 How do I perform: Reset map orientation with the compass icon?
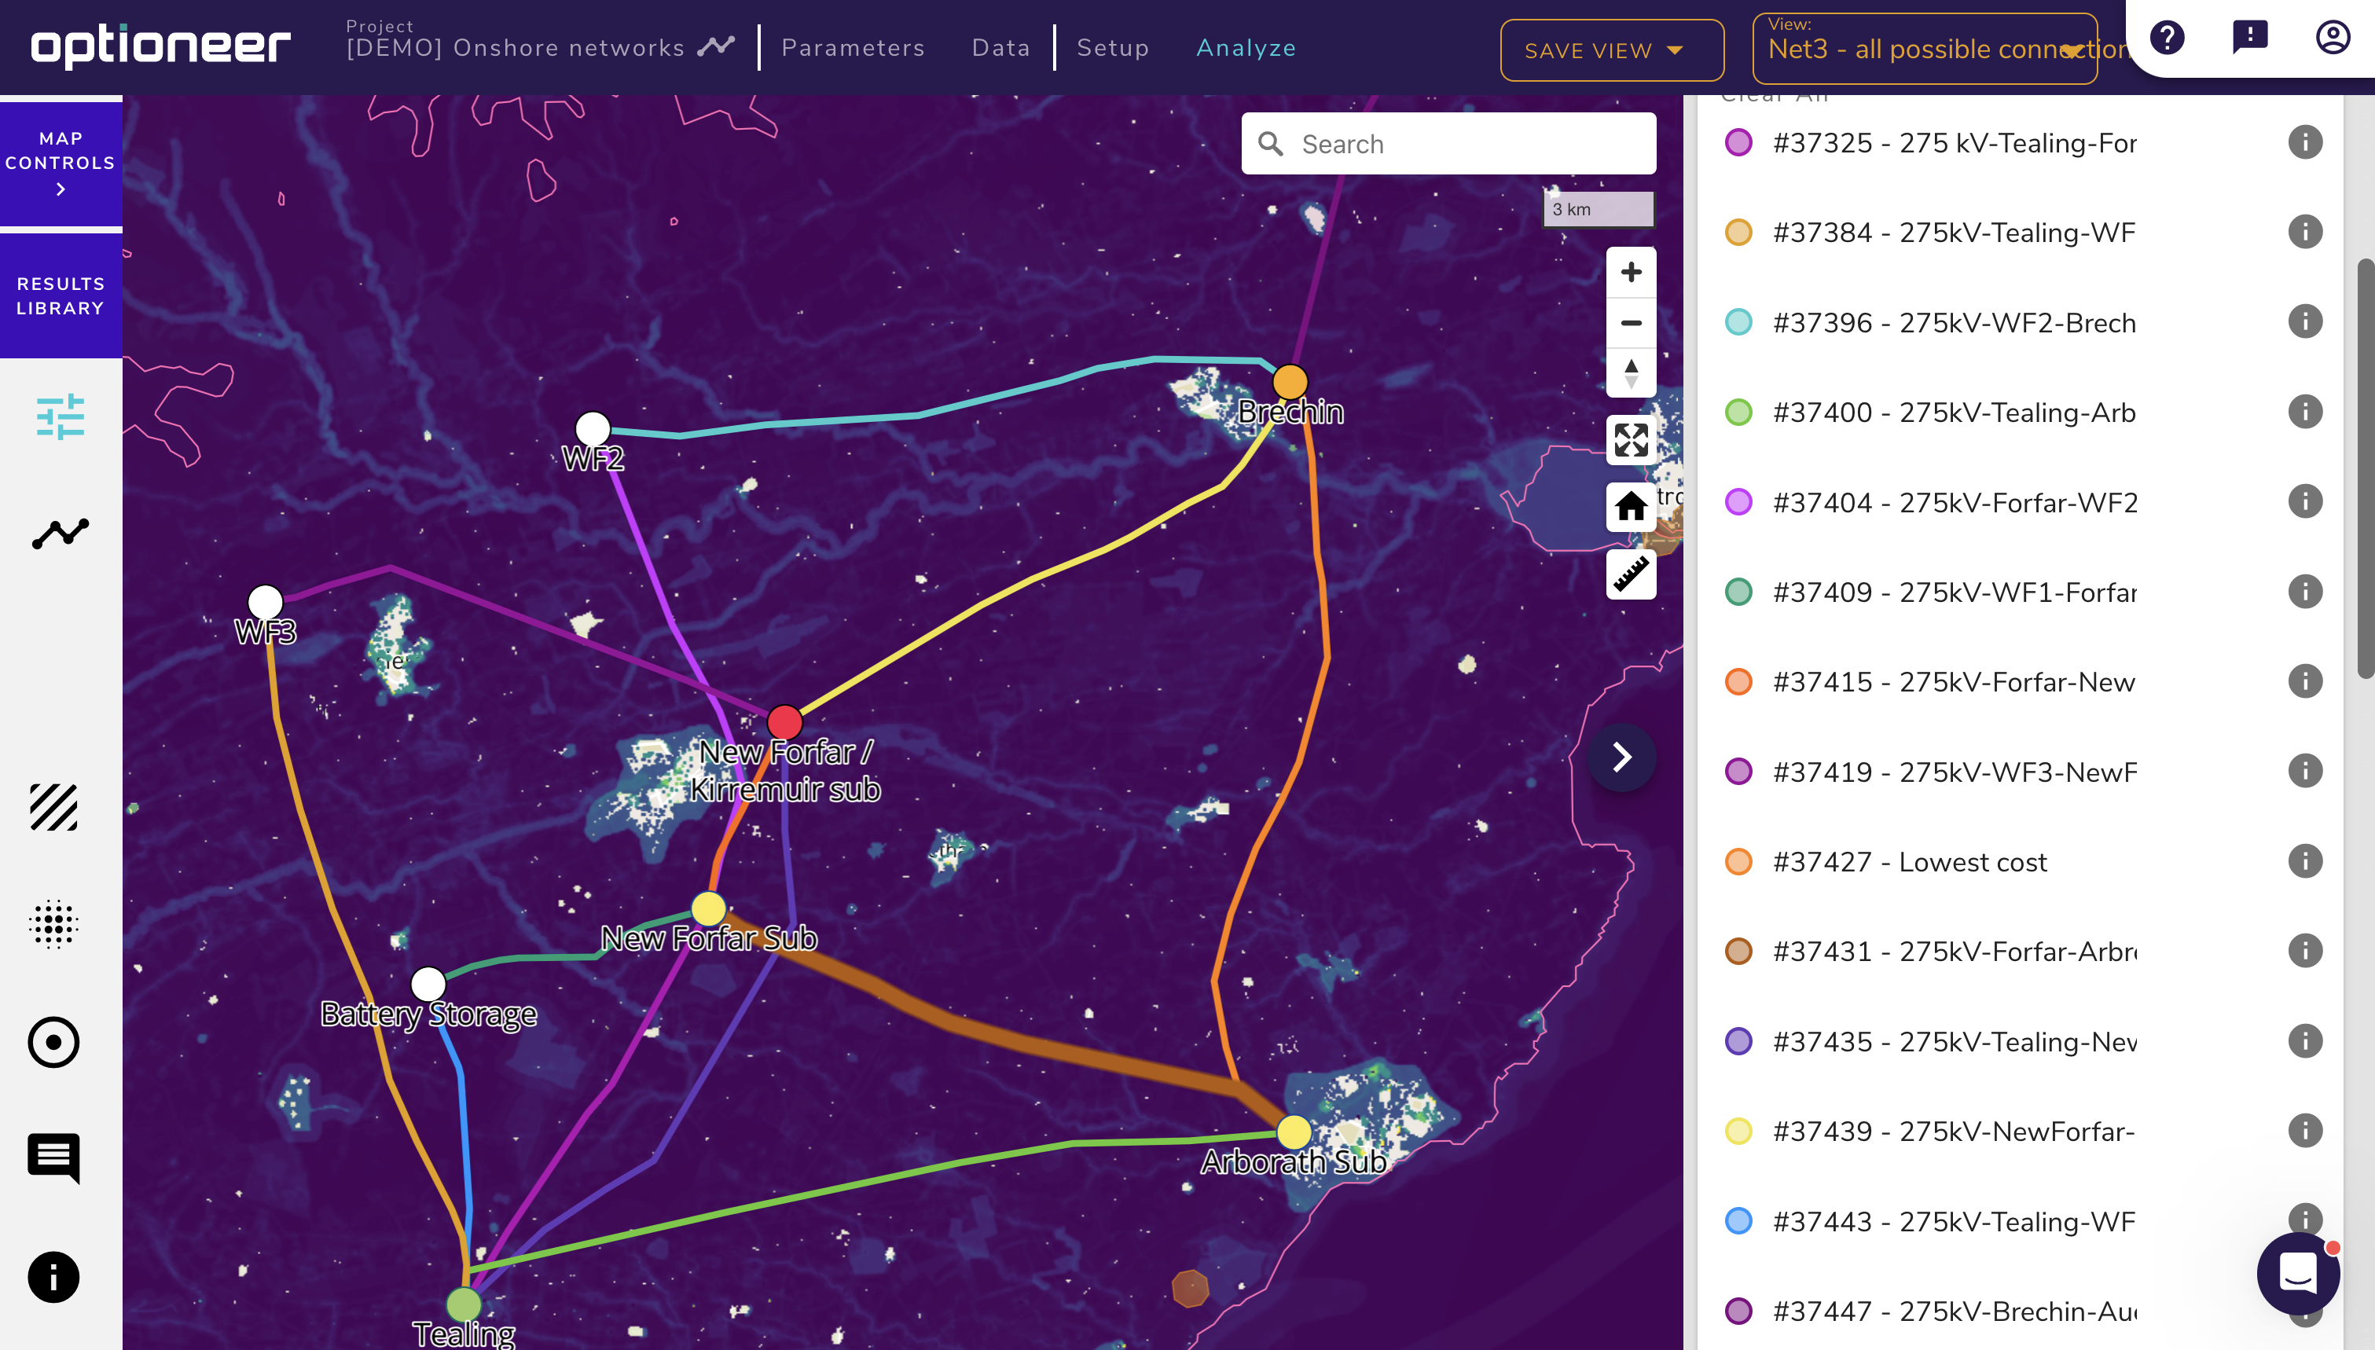[1631, 374]
